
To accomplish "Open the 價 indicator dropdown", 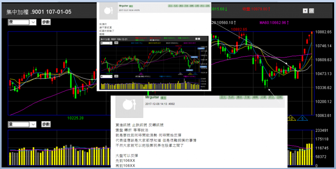I will click(22, 22).
